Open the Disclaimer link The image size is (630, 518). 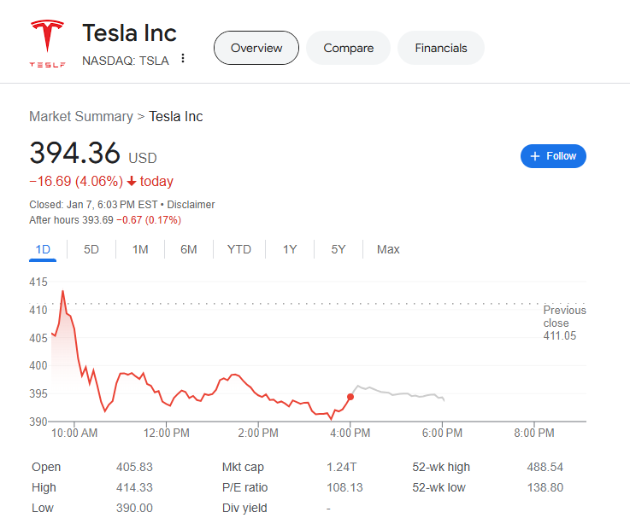pos(191,205)
